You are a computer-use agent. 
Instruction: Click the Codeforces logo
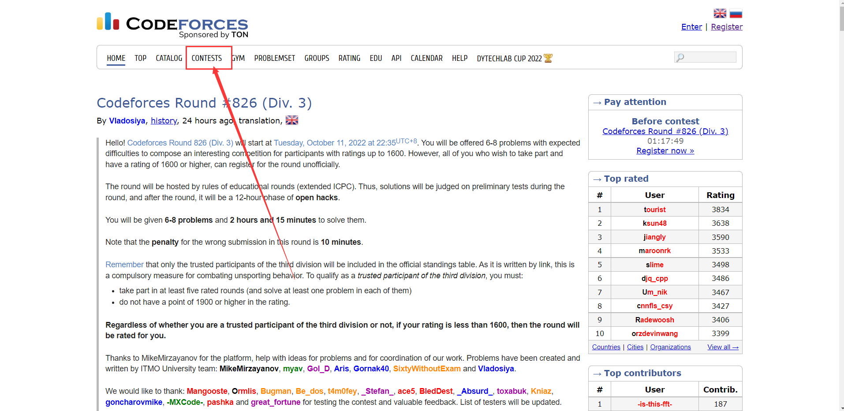(172, 25)
